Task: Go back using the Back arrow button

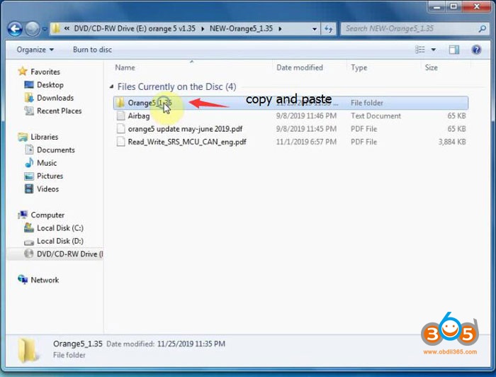Action: pos(15,29)
